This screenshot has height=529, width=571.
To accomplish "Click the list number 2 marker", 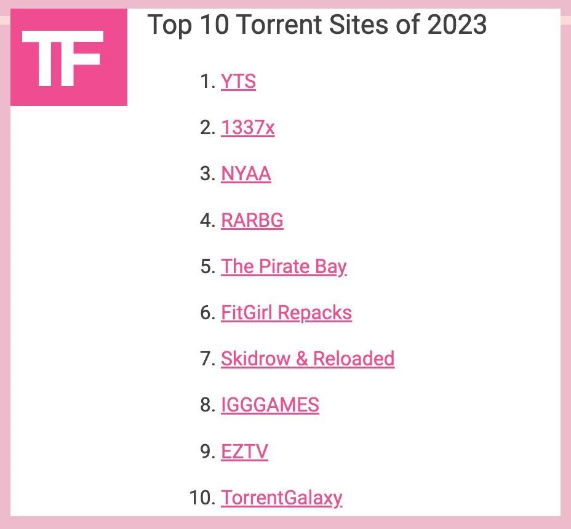I will [x=207, y=128].
